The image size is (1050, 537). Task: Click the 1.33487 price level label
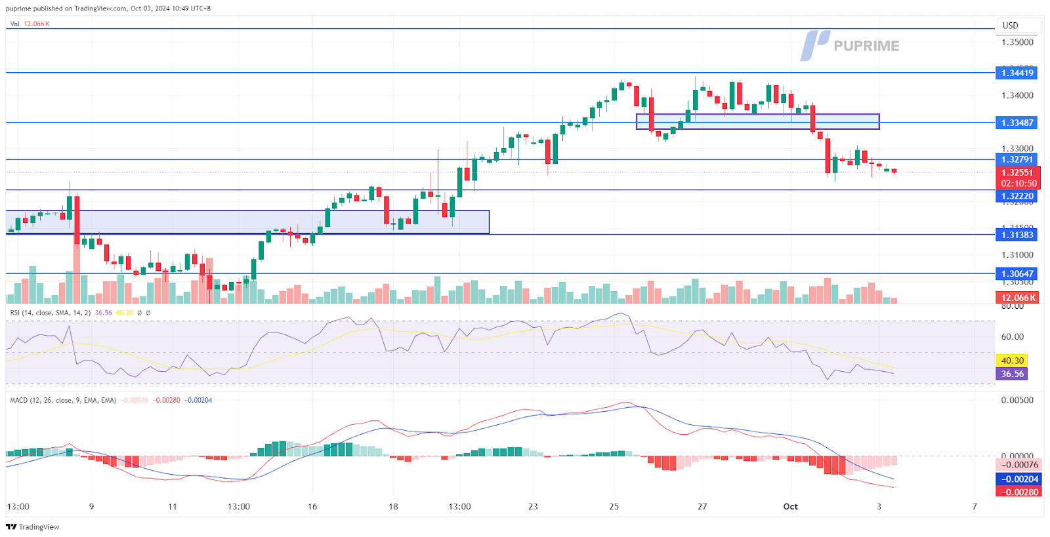[1017, 123]
